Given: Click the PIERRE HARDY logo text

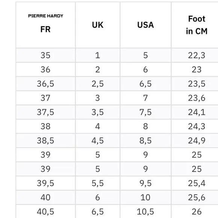Looking at the screenshot, I should click(x=45, y=16).
